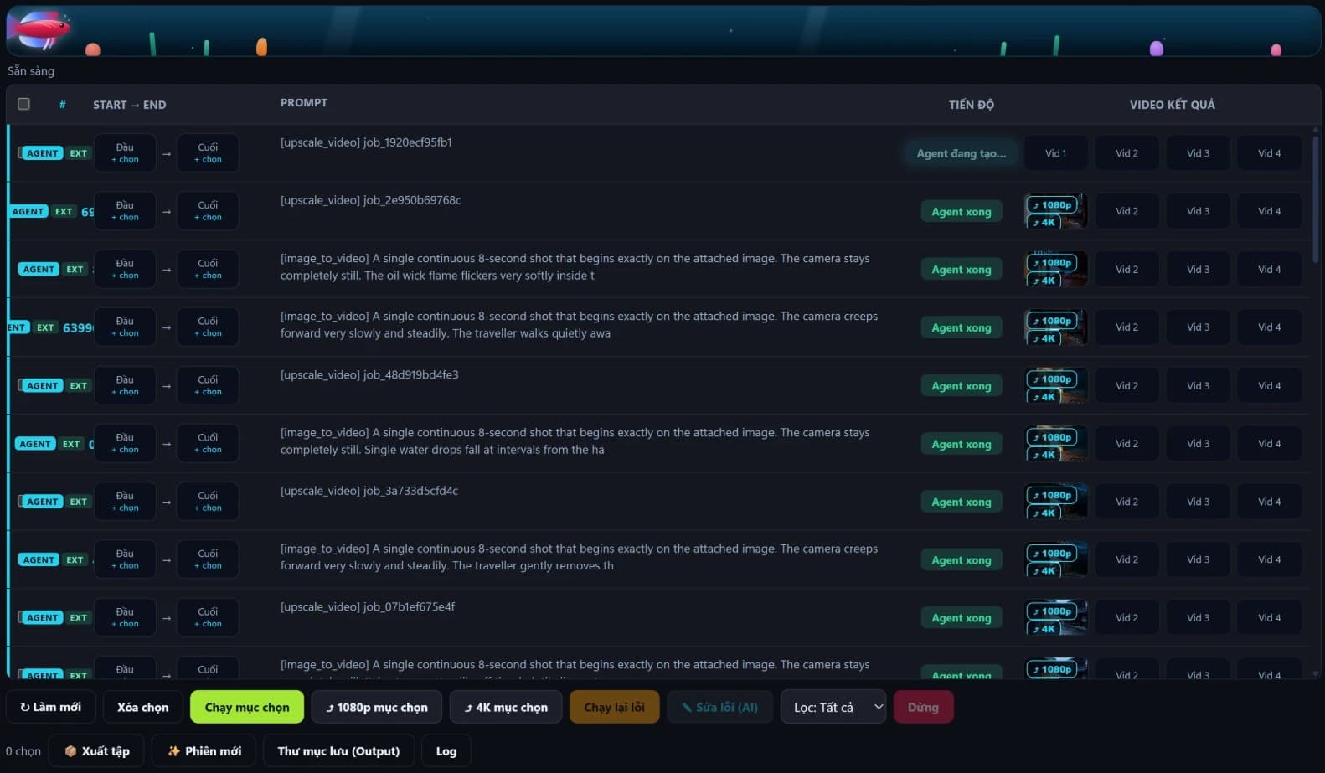Click the EXT badge in the job_48d919bd4fe3 row
Image resolution: width=1325 pixels, height=773 pixels.
click(x=79, y=386)
